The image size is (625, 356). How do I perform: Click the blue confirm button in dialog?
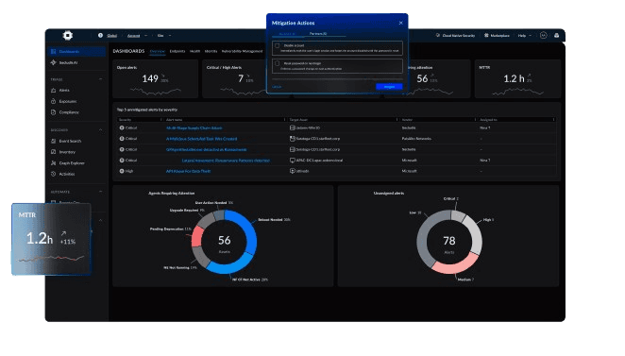pos(389,87)
